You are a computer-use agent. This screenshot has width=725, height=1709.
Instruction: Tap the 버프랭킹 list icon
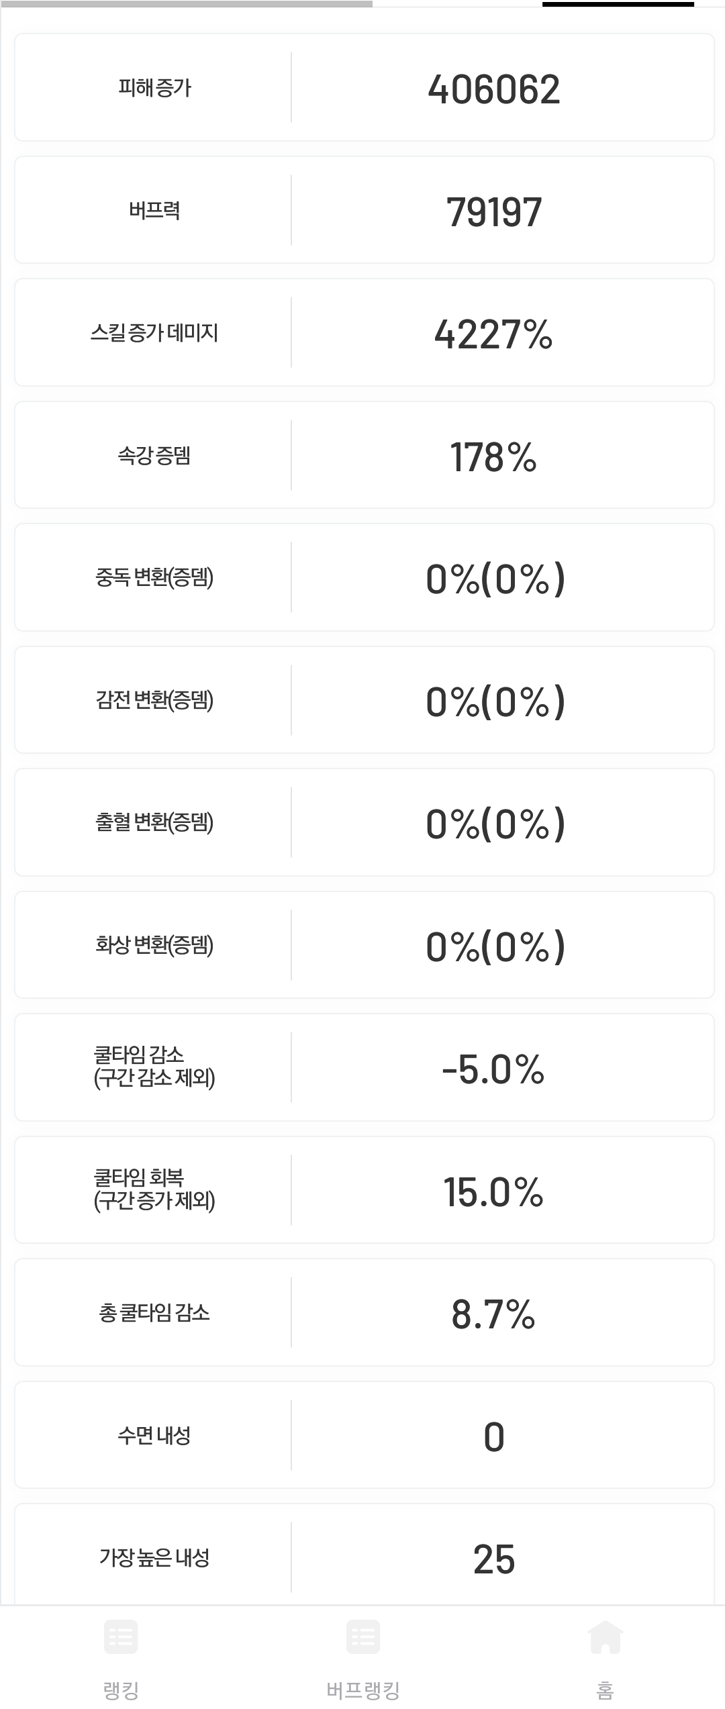click(x=363, y=1637)
